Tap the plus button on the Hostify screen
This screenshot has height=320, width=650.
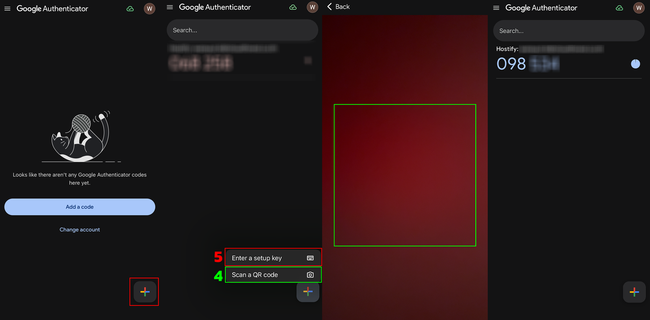click(634, 292)
